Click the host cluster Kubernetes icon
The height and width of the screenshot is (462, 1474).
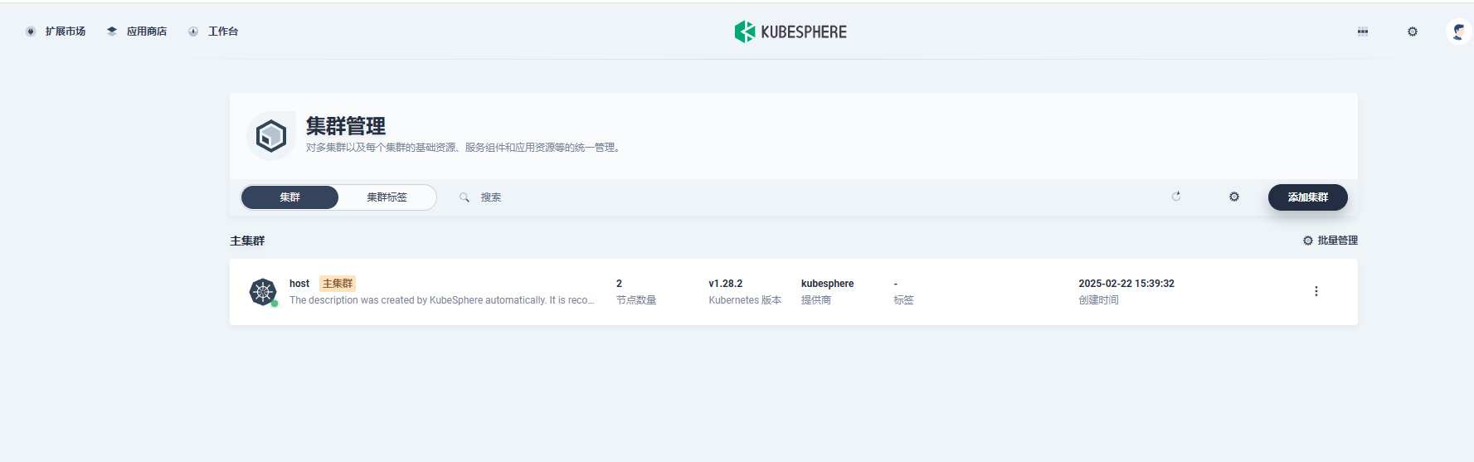point(263,292)
